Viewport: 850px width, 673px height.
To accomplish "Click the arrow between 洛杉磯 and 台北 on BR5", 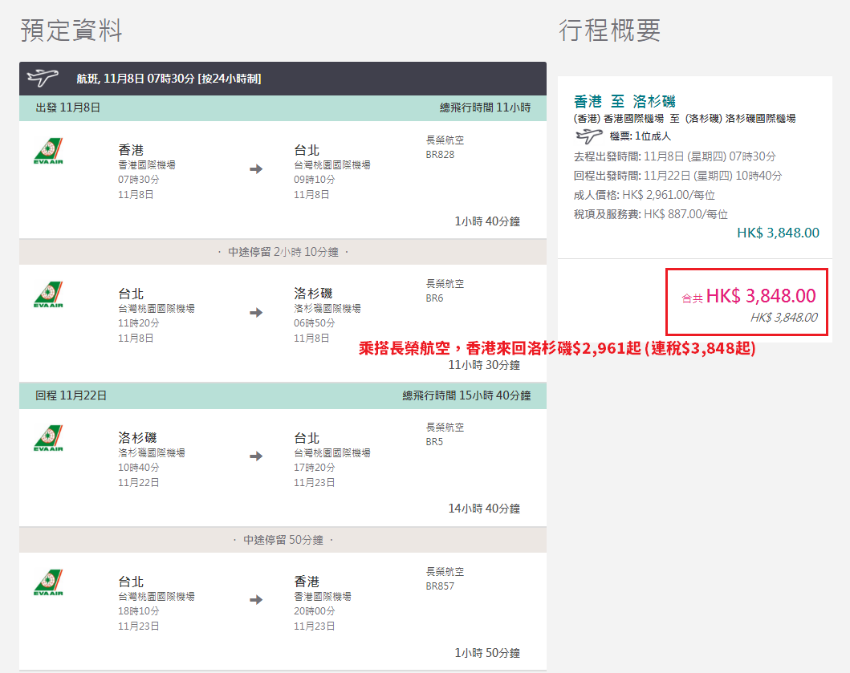I will point(256,456).
